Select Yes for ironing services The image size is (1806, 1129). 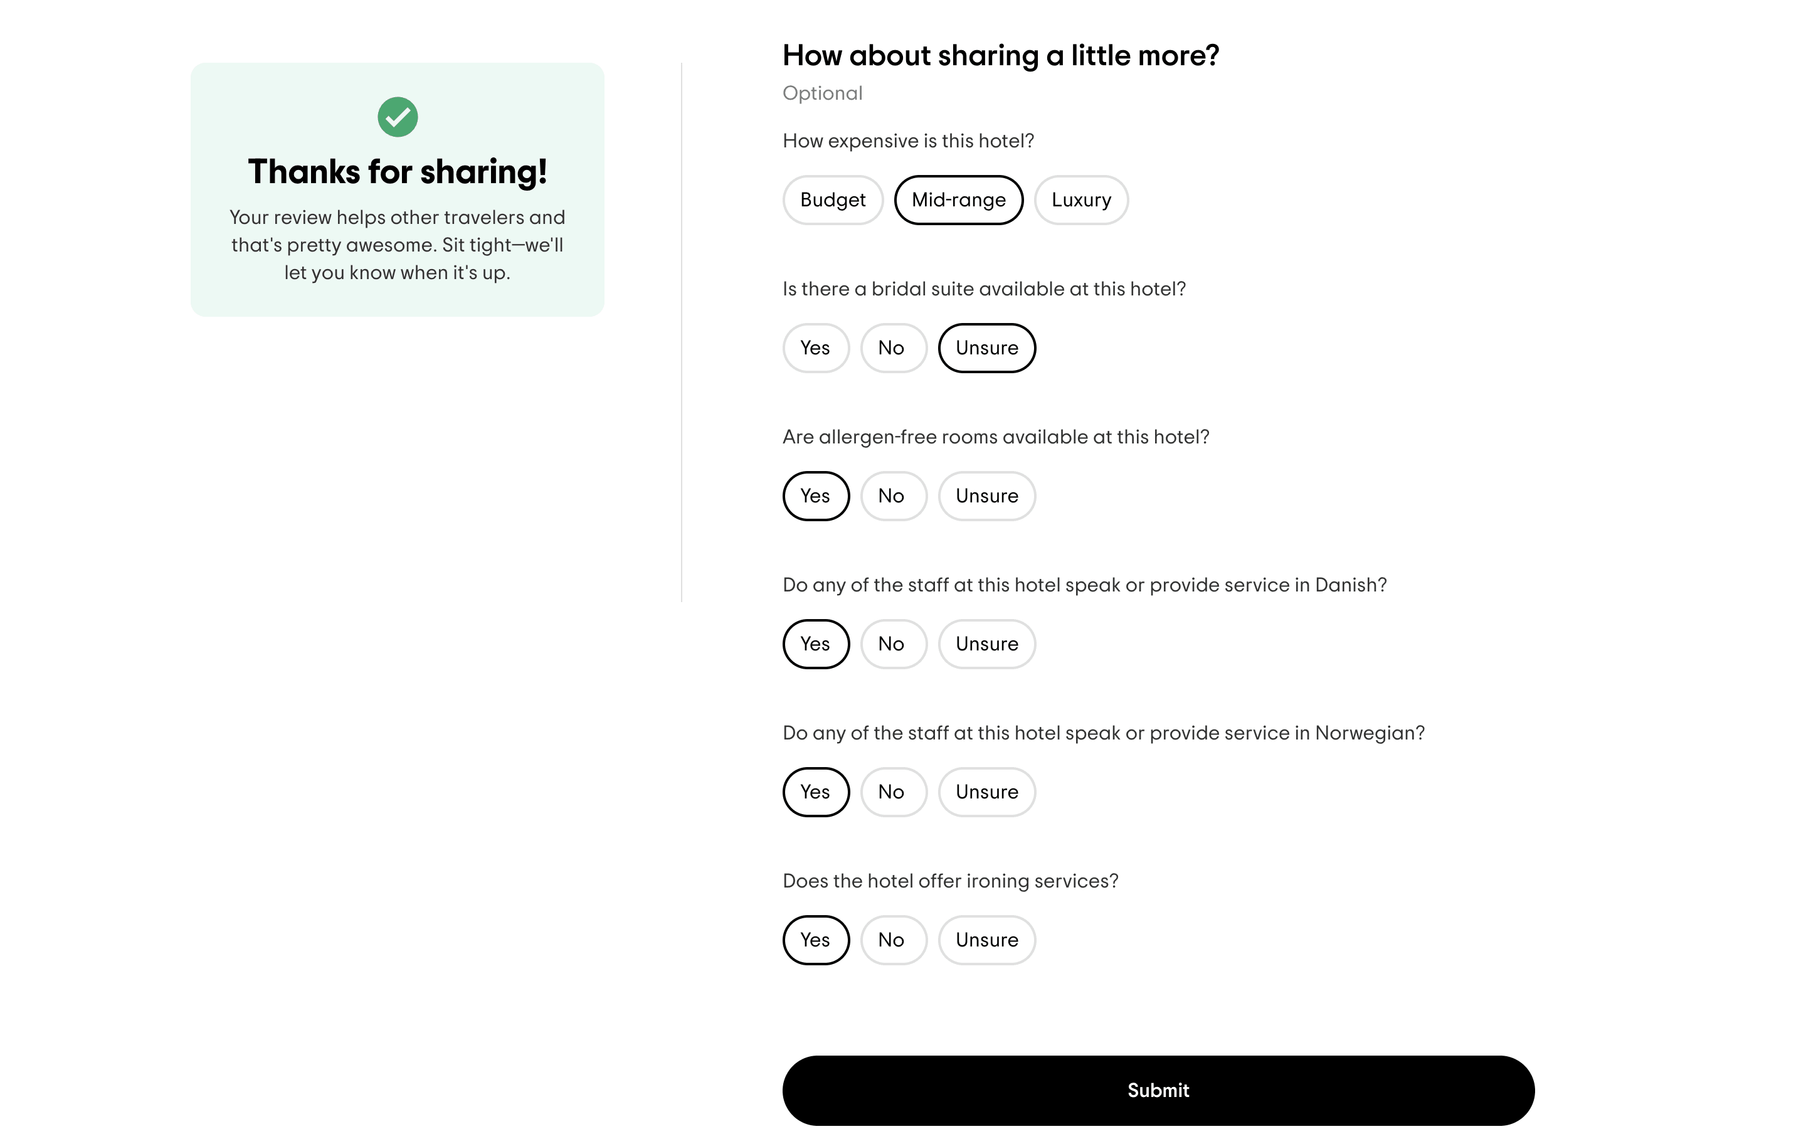point(815,940)
